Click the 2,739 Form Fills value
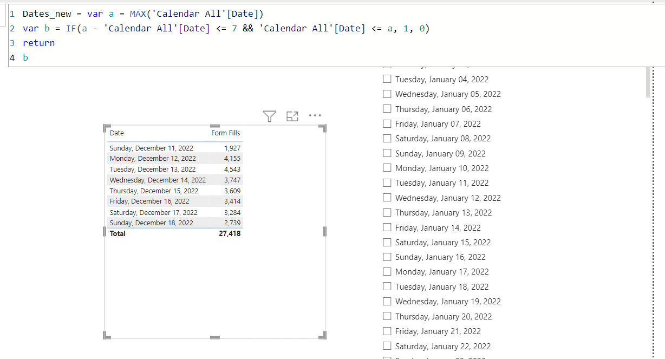This screenshot has width=665, height=359. tap(233, 223)
